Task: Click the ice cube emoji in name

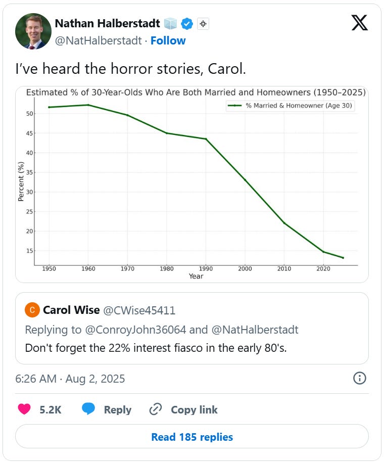Action: tap(171, 23)
